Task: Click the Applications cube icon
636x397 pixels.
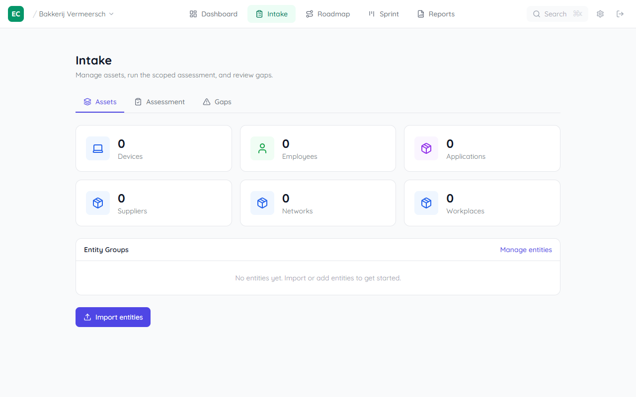Action: 426,148
